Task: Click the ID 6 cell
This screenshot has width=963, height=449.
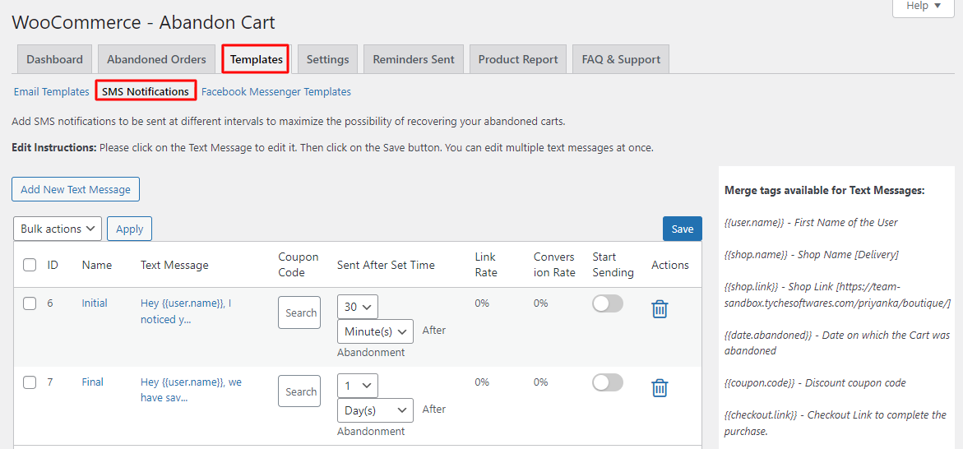Action: click(52, 303)
